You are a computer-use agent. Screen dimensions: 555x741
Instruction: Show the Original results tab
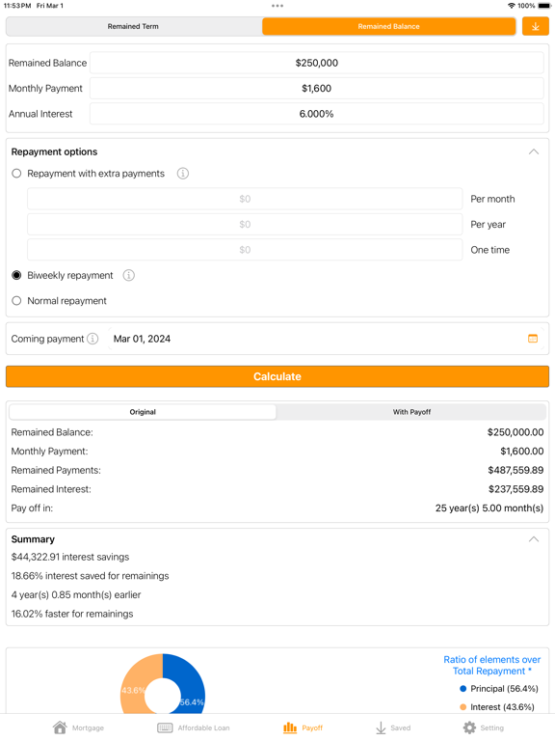[x=143, y=412]
